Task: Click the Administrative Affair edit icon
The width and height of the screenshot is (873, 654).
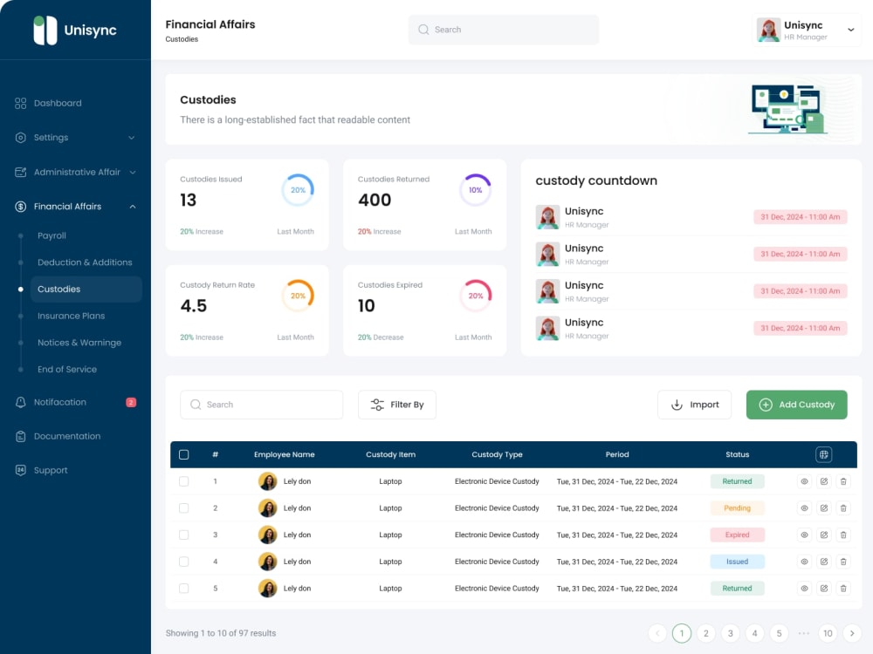Action: (21, 173)
